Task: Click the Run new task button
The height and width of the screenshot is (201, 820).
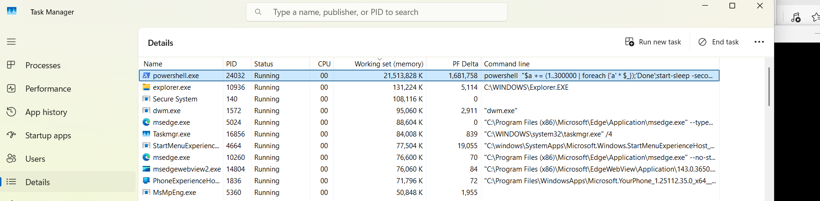Action: (653, 42)
